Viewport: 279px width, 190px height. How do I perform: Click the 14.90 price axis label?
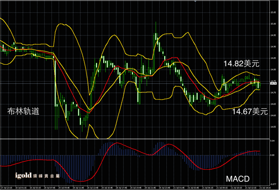tap(273, 47)
